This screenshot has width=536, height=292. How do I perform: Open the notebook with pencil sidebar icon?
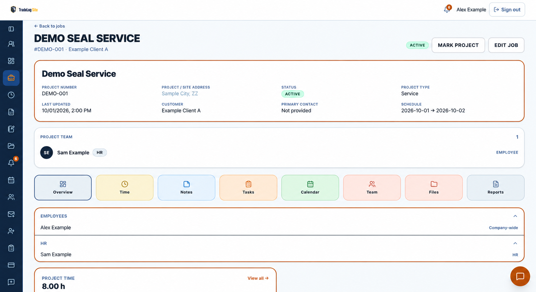(11, 129)
